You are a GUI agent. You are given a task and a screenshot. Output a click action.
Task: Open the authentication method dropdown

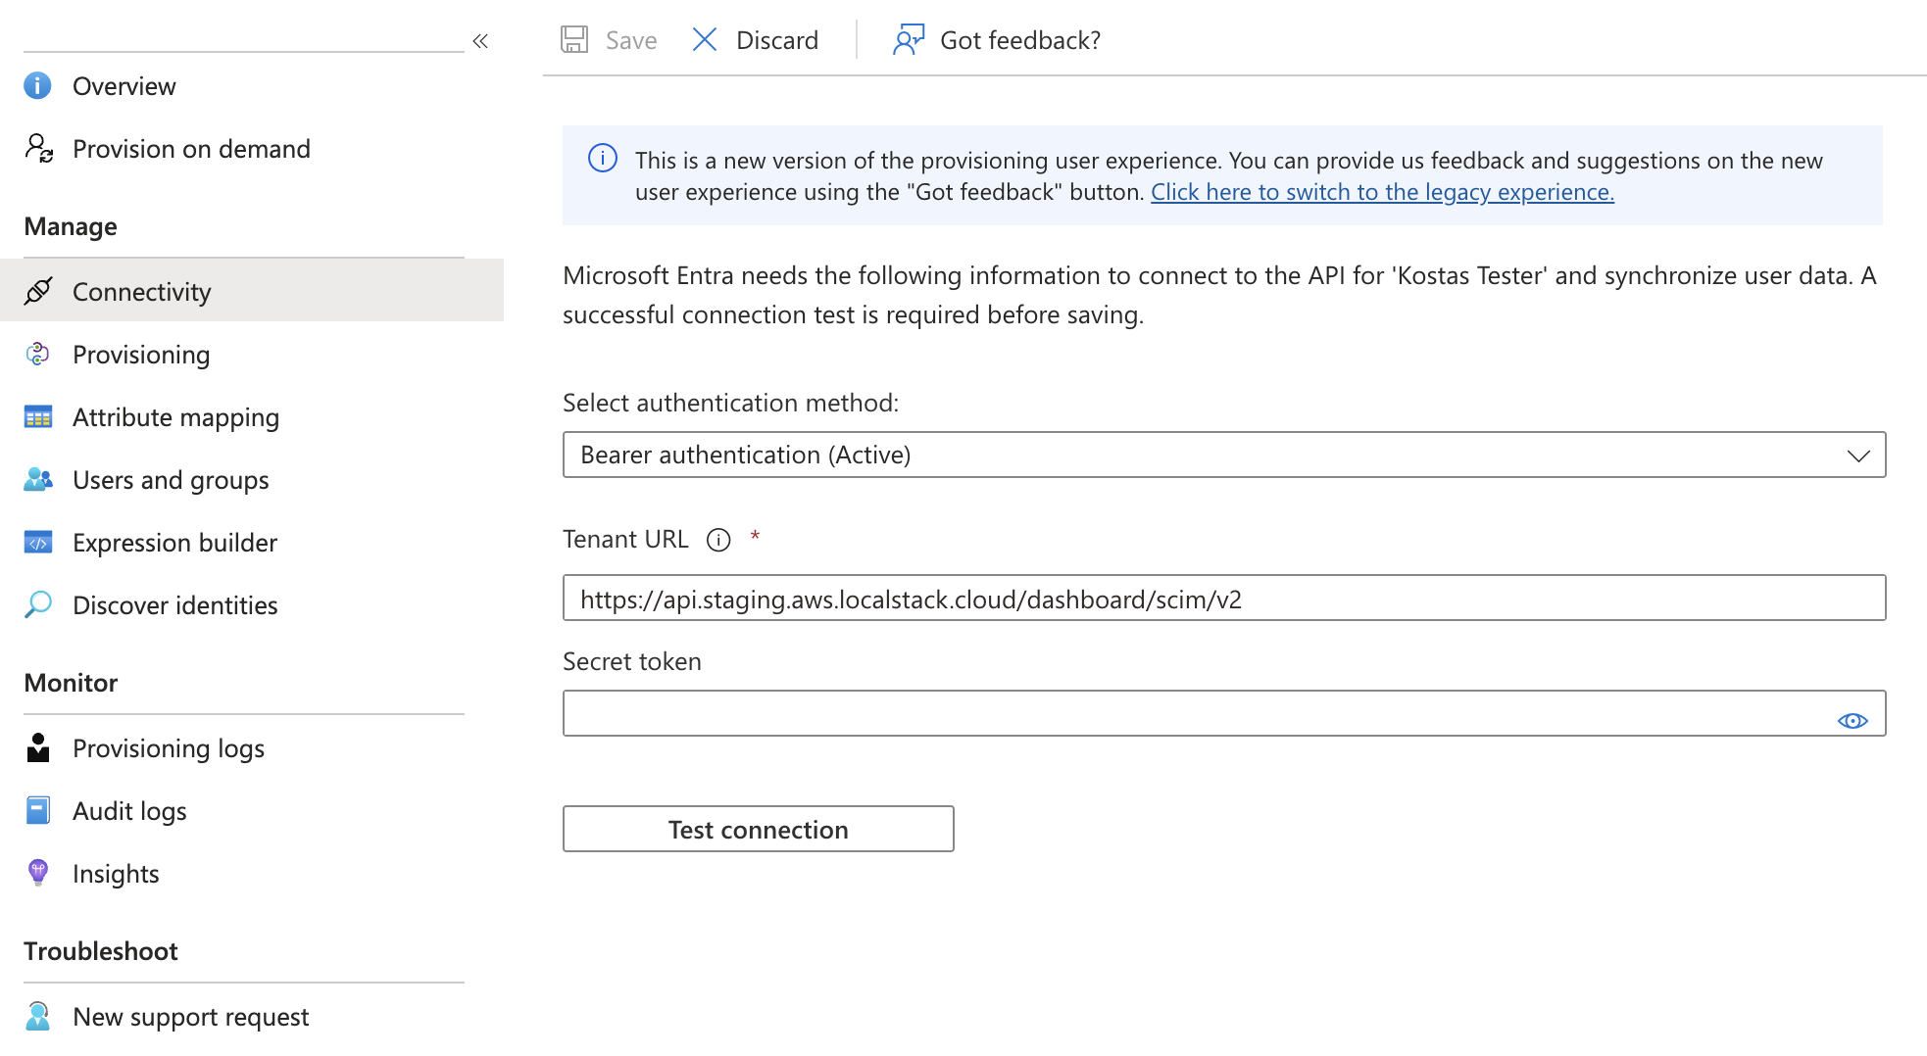pyautogui.click(x=1224, y=455)
